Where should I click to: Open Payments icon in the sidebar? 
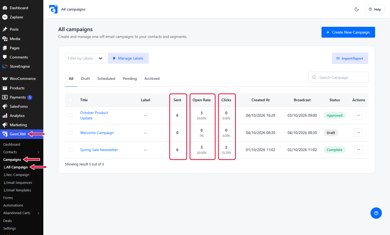[5, 97]
